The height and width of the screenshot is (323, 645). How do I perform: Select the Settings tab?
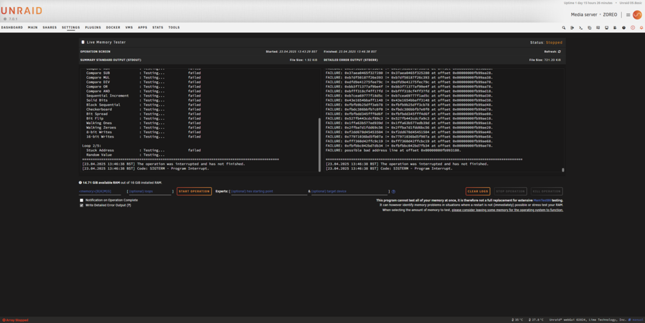71,28
